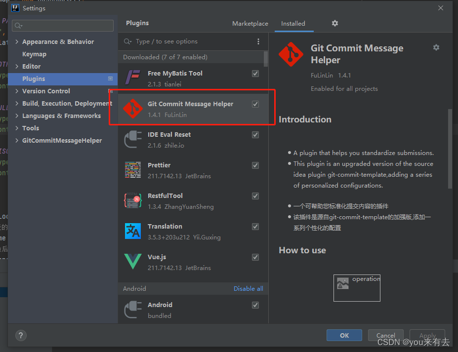Screen dimensions: 458x352
Task: Click the RestfulTool plugin icon
Action: [x=133, y=200]
